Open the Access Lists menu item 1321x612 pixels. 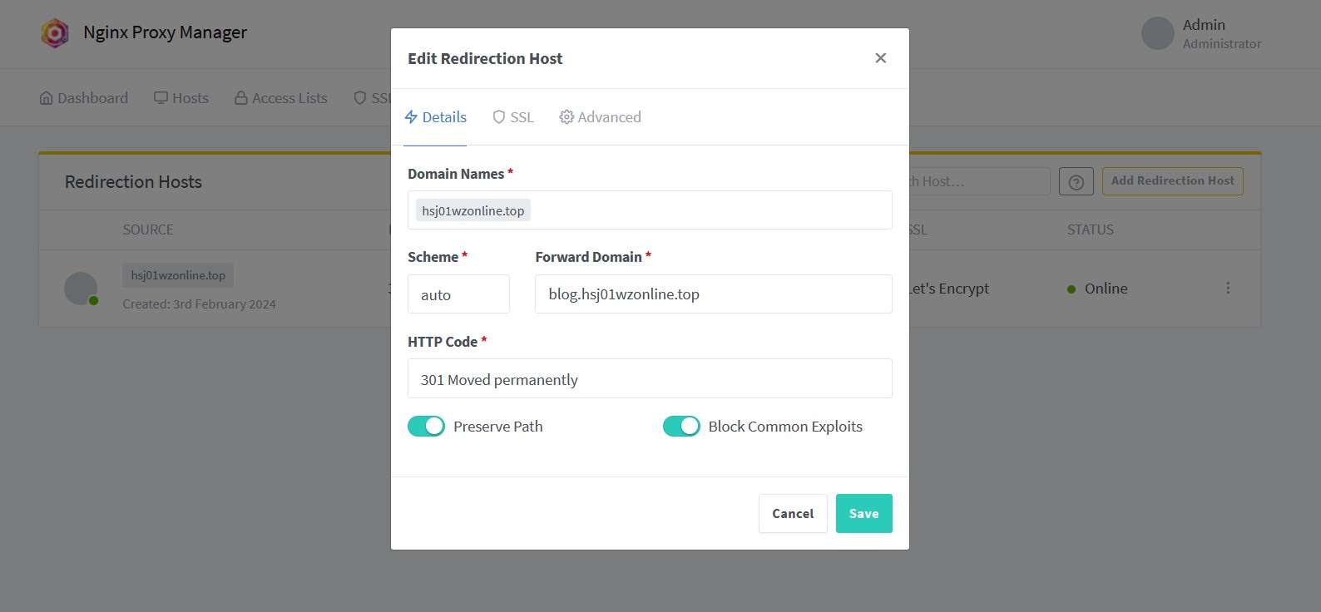(x=281, y=98)
